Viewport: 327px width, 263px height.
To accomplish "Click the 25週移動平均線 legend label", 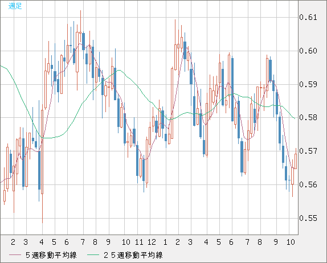I will [x=133, y=255].
